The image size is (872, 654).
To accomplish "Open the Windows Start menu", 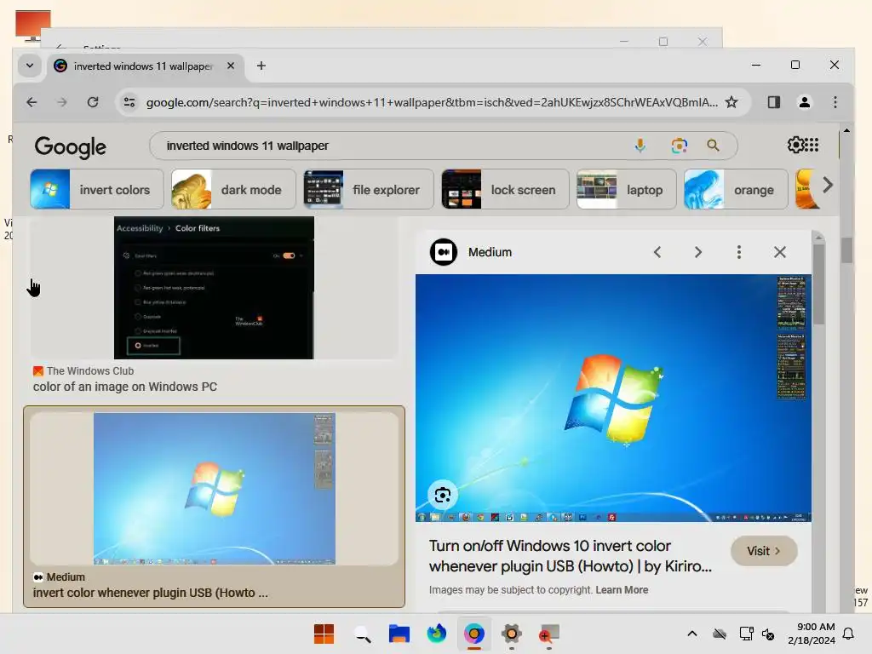I will 324,634.
